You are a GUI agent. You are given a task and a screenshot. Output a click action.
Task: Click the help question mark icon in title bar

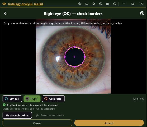pyautogui.click(x=101, y=4)
